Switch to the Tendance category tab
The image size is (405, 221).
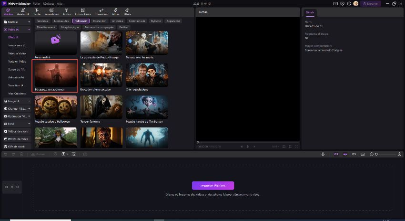(43, 21)
